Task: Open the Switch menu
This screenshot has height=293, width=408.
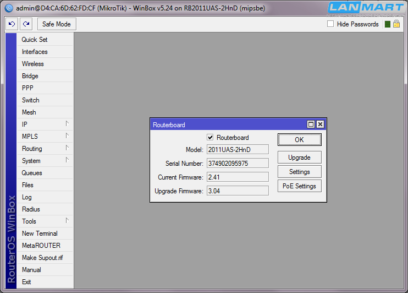Action: pyautogui.click(x=45, y=100)
